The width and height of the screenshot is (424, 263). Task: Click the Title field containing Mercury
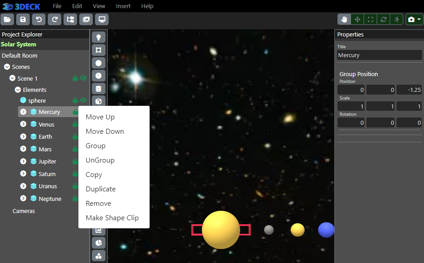[x=379, y=55]
